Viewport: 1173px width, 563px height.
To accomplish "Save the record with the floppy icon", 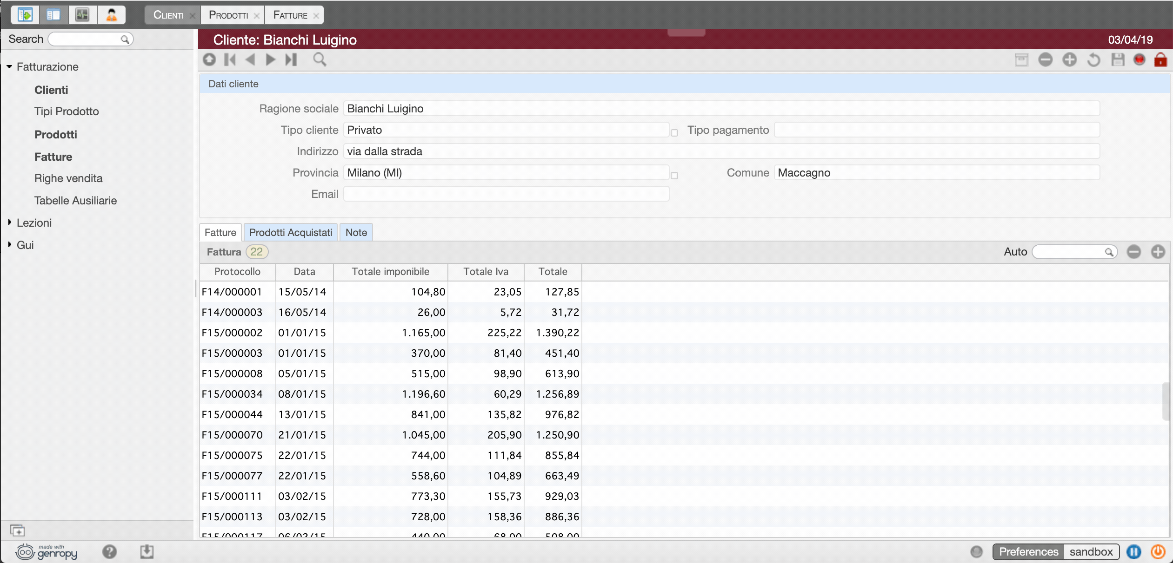I will click(1118, 59).
